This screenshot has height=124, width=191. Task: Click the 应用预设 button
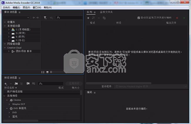pyautogui.click(x=74, y=83)
